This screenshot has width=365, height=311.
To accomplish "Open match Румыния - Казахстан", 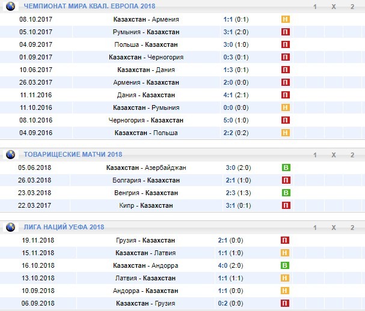I will click(x=146, y=32).
